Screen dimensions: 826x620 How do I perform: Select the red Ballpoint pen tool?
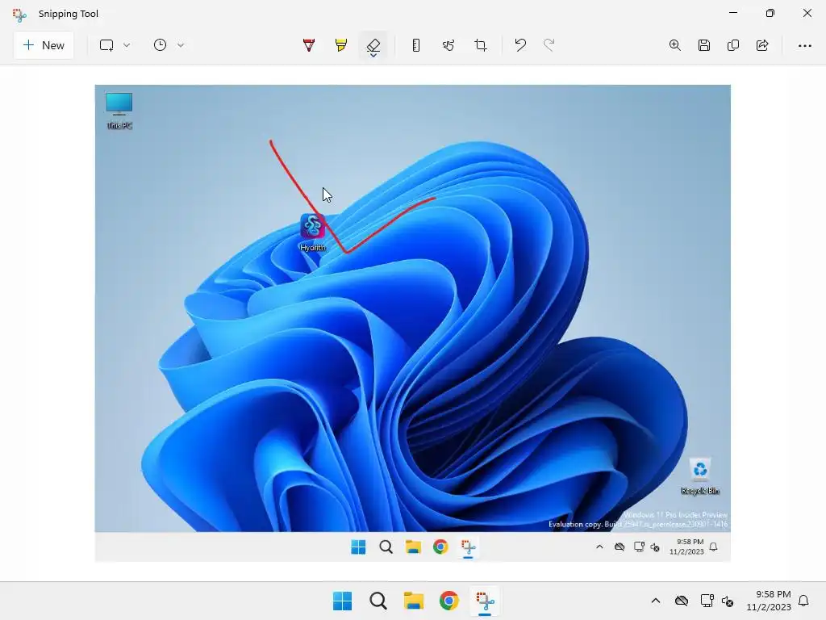309,45
